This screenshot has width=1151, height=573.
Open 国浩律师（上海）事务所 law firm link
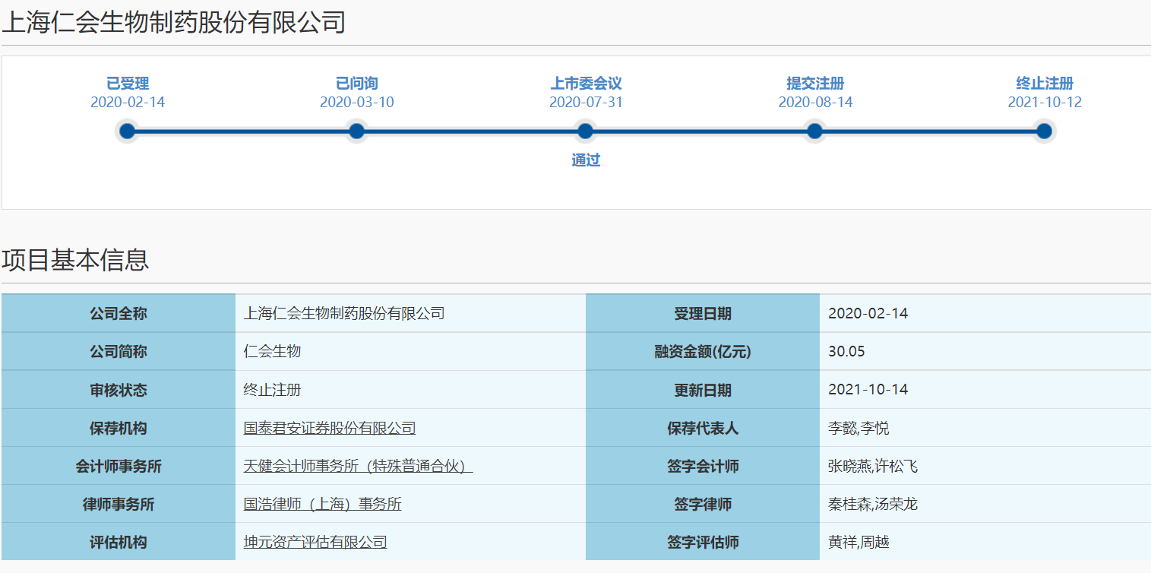click(322, 504)
